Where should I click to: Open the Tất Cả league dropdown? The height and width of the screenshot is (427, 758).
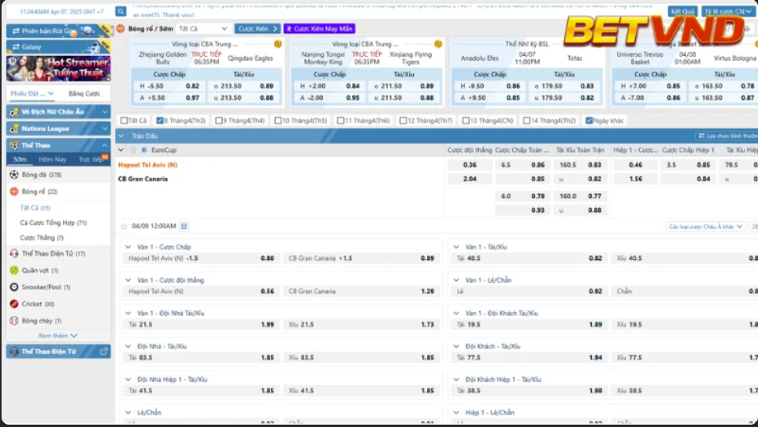point(203,28)
